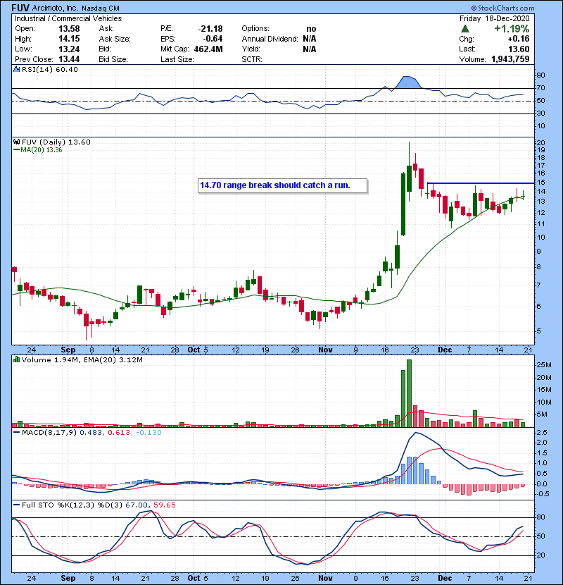Click the stochastic %K value 67.00
Image resolution: width=563 pixels, height=585 pixels.
[137, 505]
